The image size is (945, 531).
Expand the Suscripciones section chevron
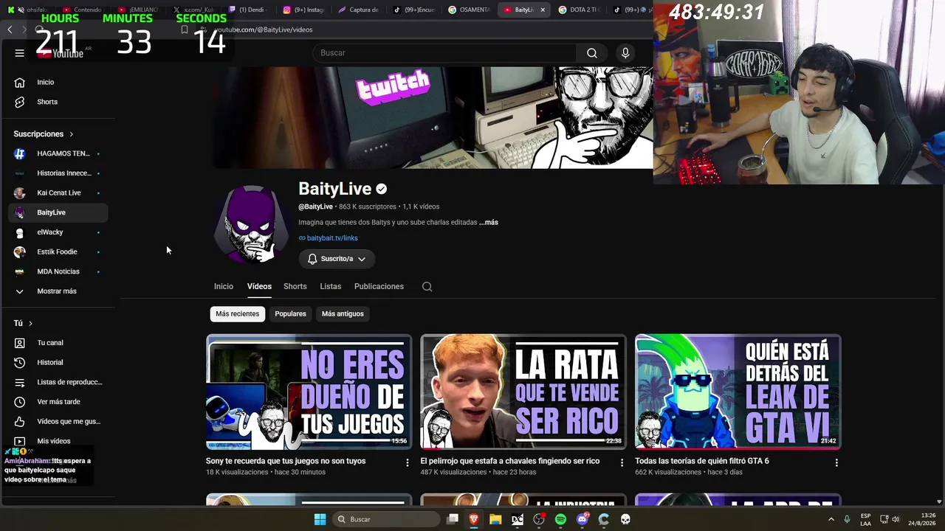point(72,134)
